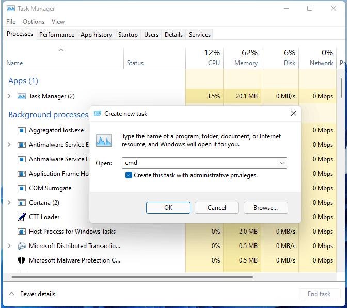Untick Create this task with administrative privileges
Viewport: 350px width, 308px height.
[x=129, y=175]
